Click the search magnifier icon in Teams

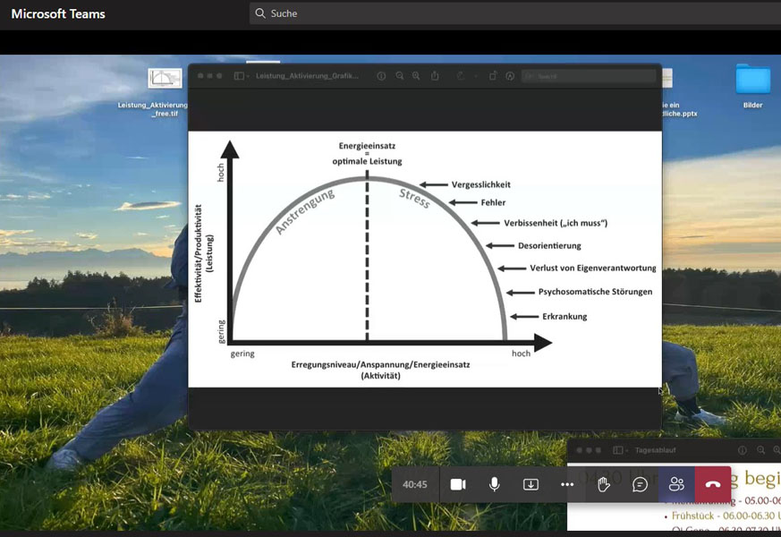click(x=260, y=13)
